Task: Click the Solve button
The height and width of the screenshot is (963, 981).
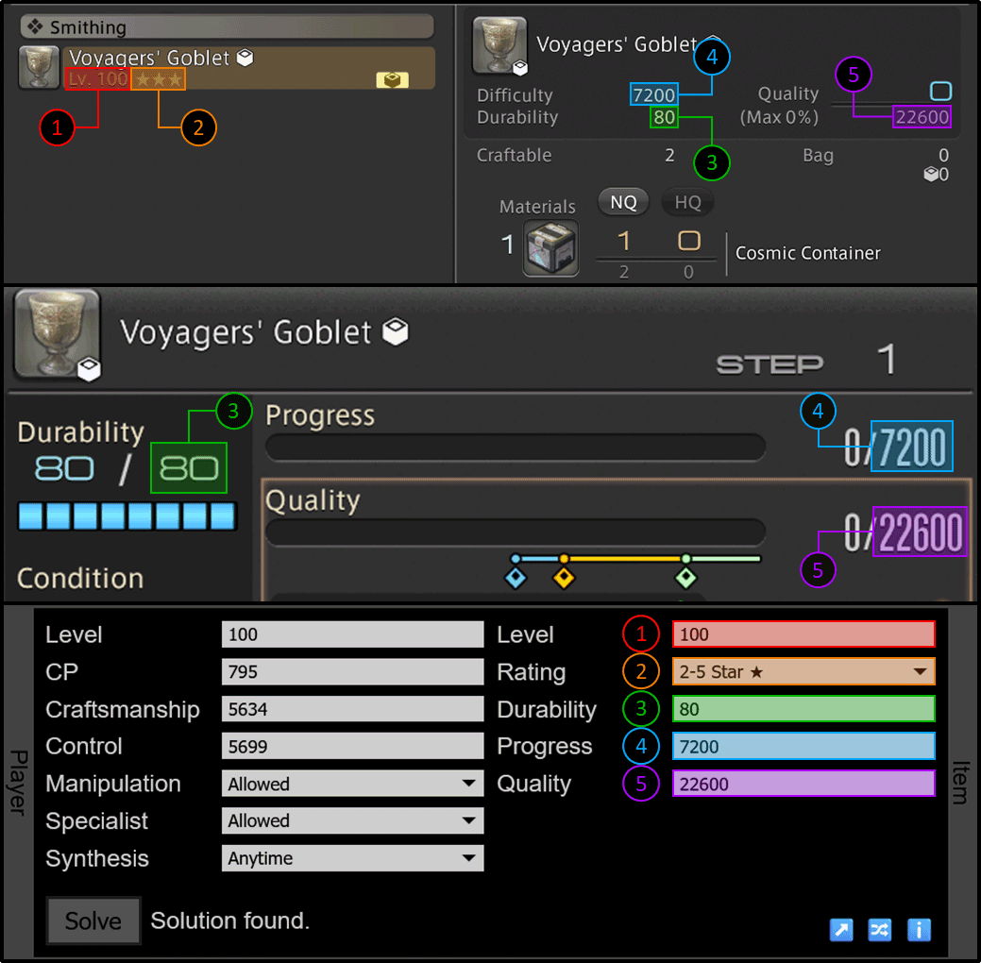Action: point(93,921)
